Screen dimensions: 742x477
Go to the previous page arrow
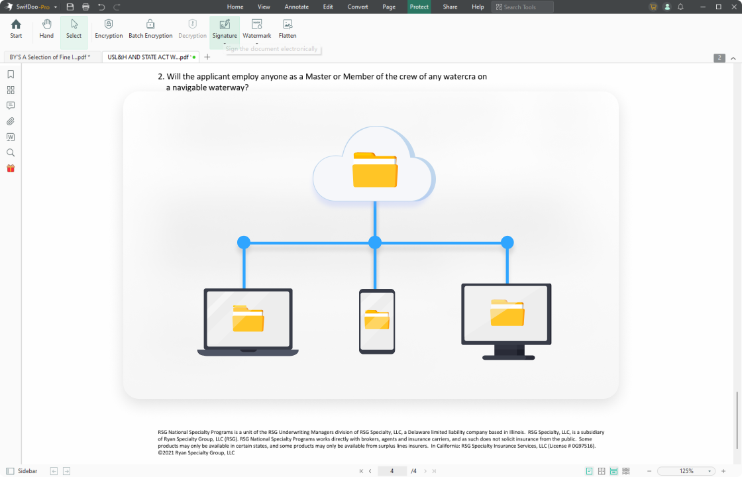point(370,471)
